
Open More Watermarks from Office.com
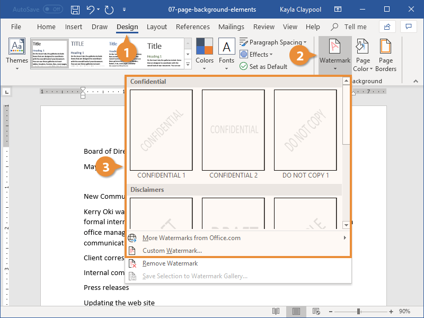[x=191, y=238]
